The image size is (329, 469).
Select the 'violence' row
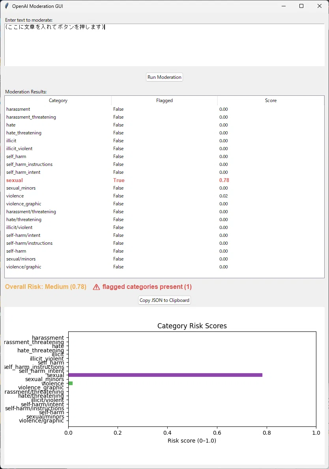[164, 196]
